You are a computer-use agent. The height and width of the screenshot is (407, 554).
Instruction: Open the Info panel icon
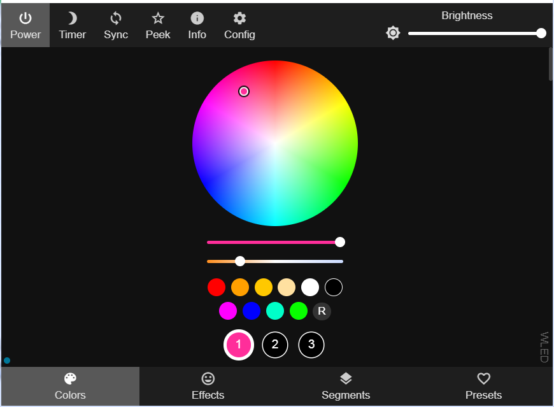(x=197, y=25)
